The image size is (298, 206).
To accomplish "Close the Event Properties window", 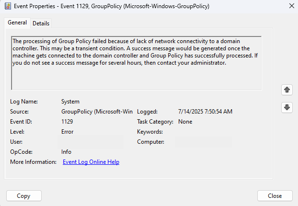I will coord(292,6).
